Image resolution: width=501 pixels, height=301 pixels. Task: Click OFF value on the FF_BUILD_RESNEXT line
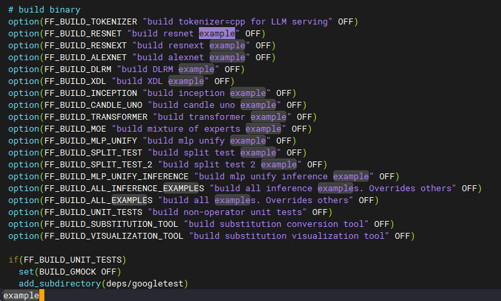263,46
